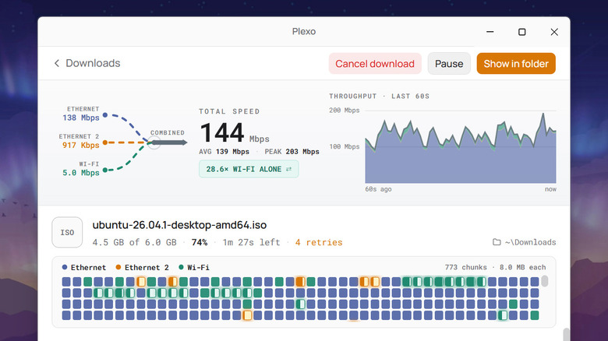The width and height of the screenshot is (608, 341).
Task: Toggle the 28.6× Wi-Fi alone comparison badge
Action: click(x=249, y=169)
